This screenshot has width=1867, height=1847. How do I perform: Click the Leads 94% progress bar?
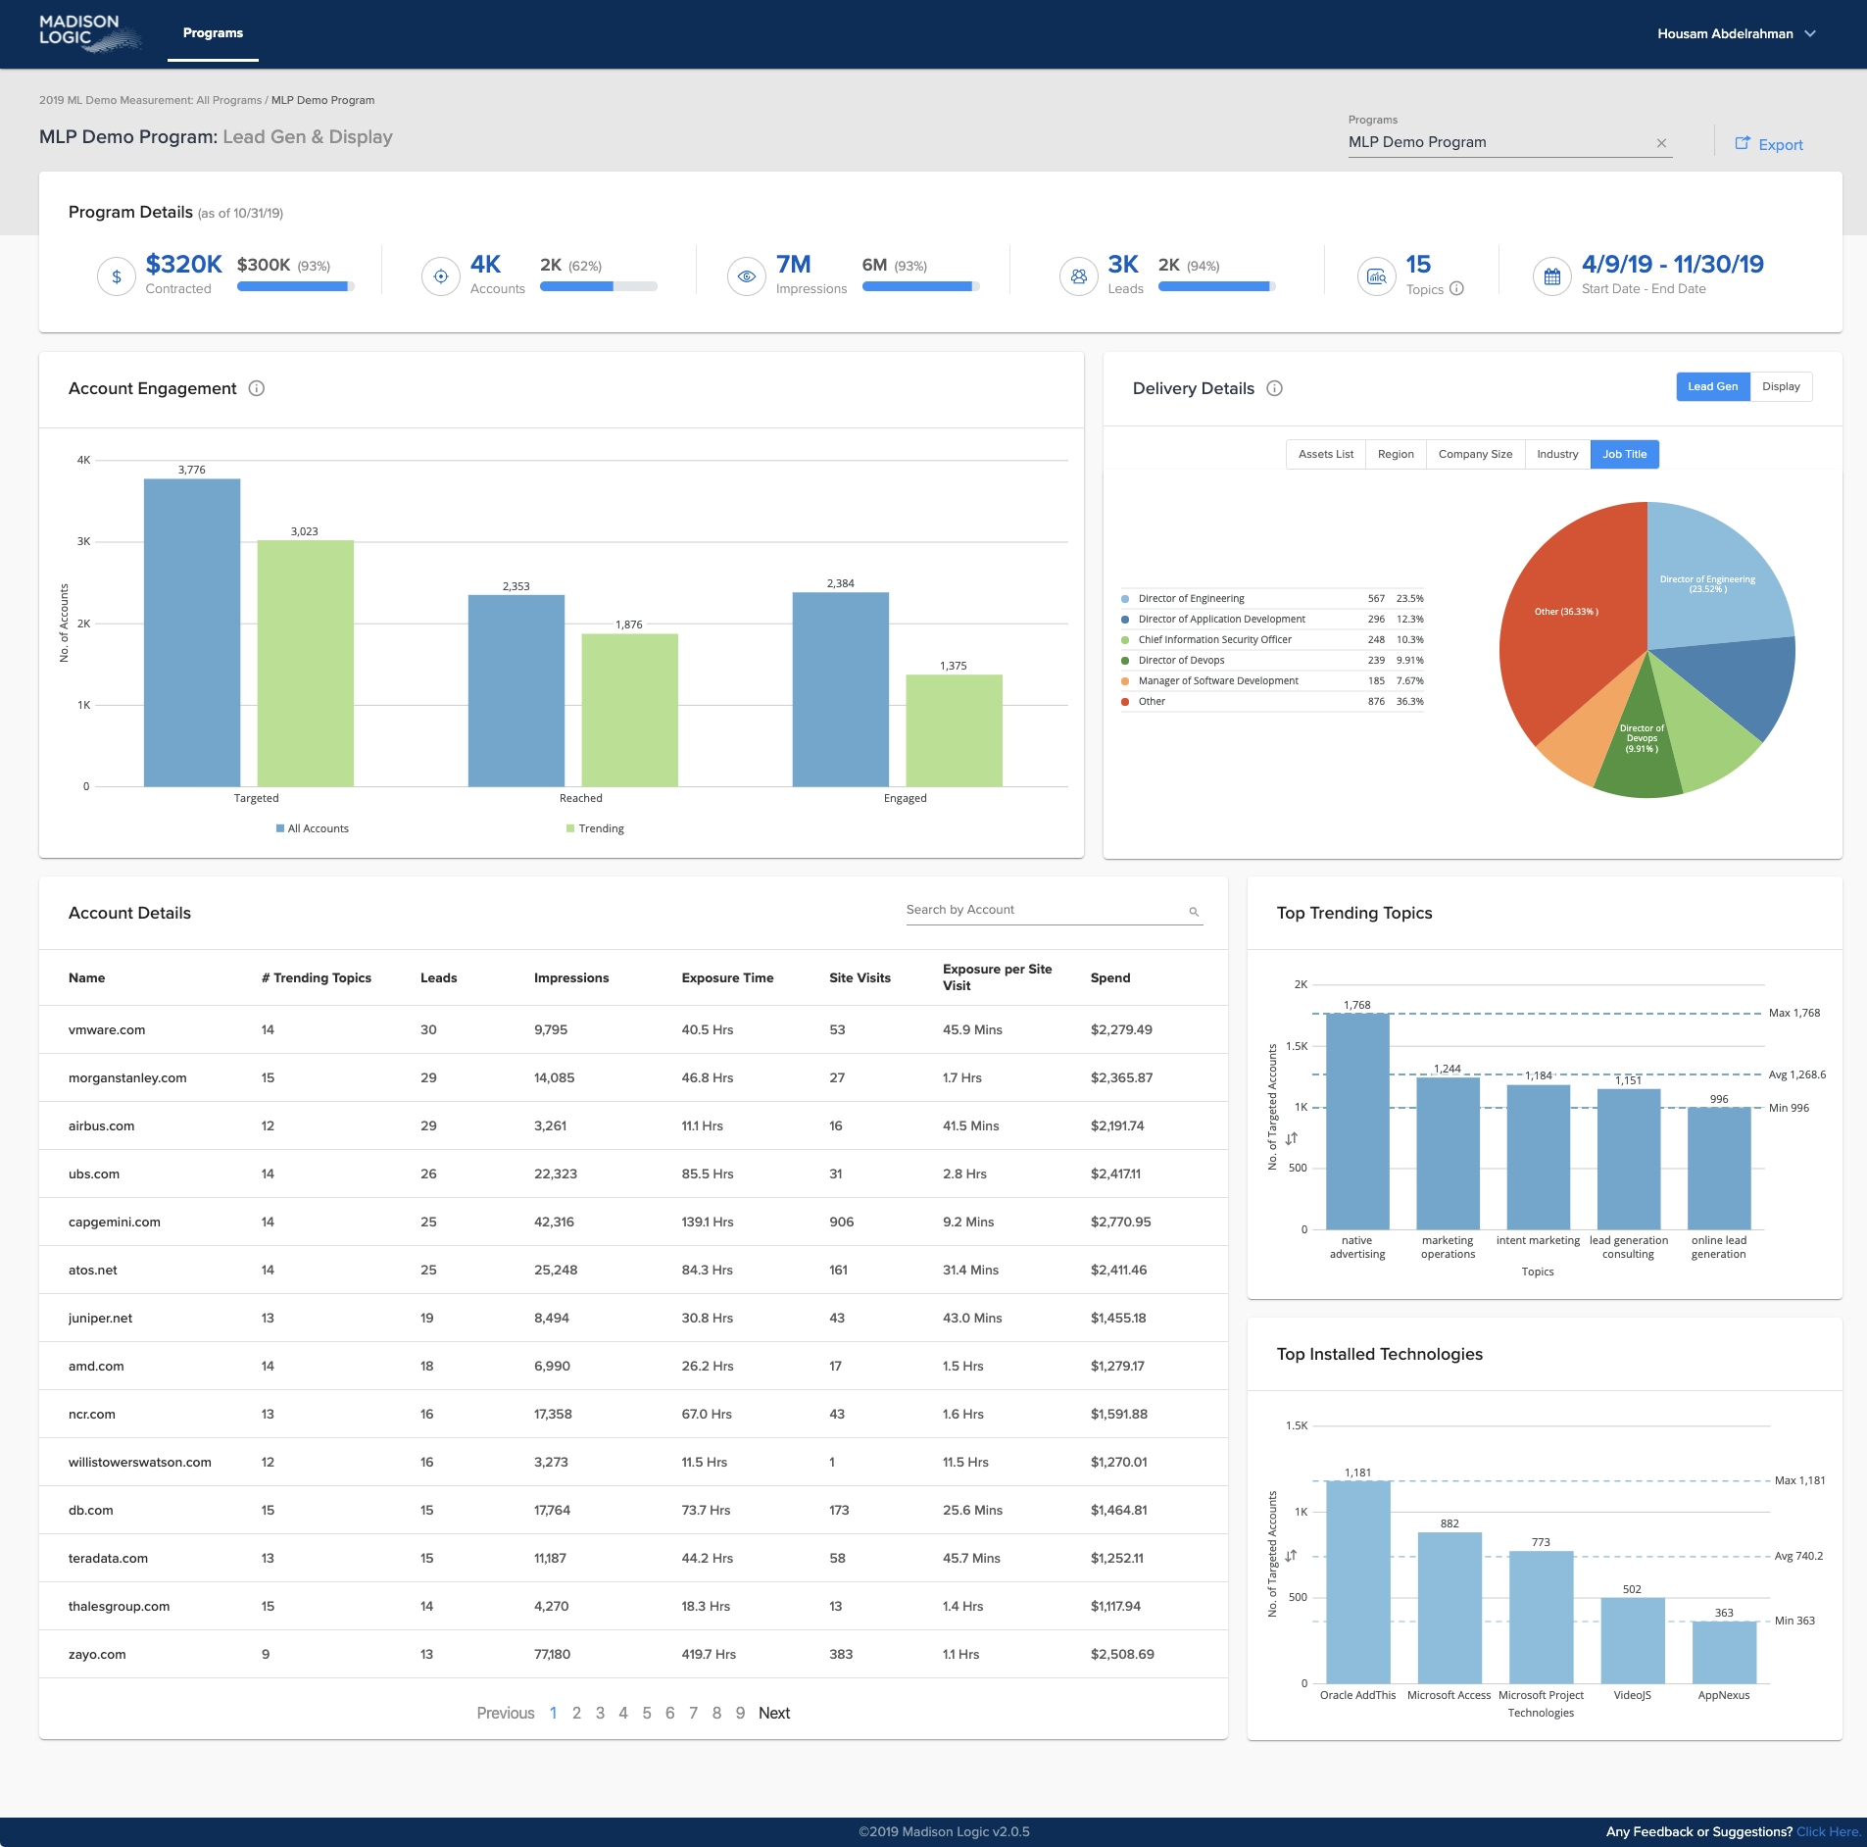click(1217, 286)
